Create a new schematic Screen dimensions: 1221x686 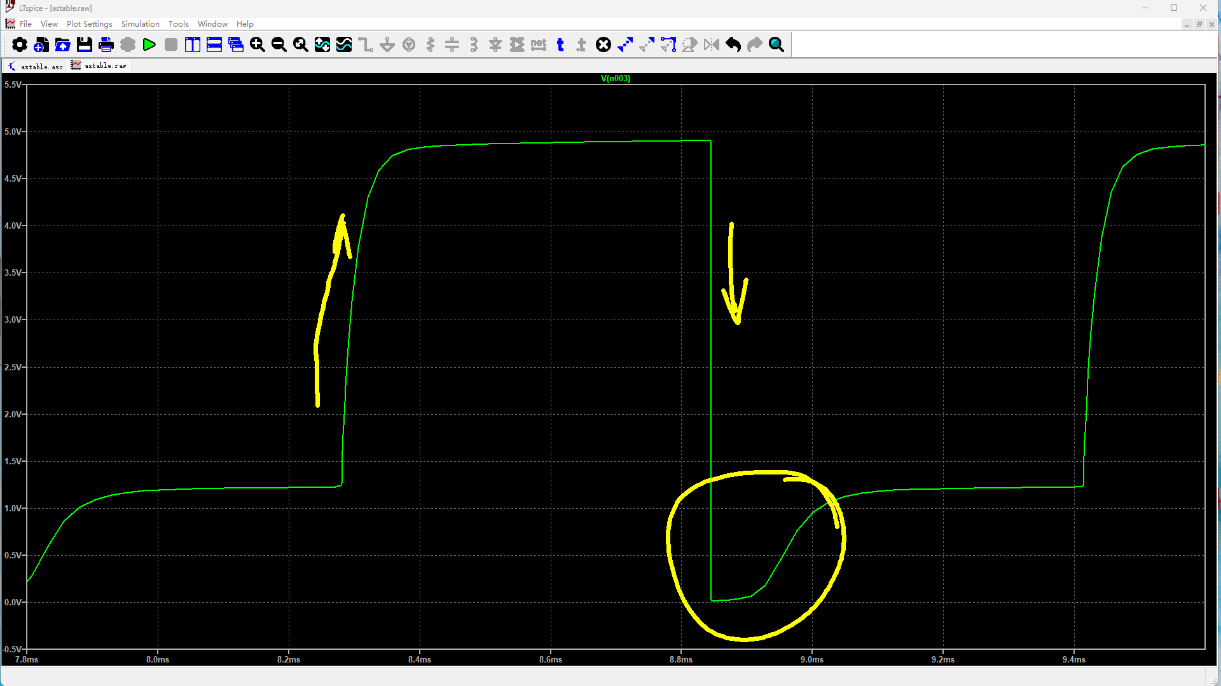pos(41,44)
